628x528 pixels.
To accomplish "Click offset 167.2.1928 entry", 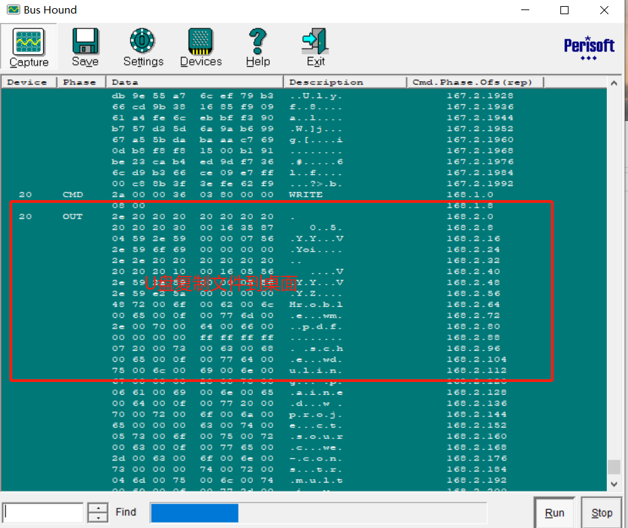I will pos(480,96).
